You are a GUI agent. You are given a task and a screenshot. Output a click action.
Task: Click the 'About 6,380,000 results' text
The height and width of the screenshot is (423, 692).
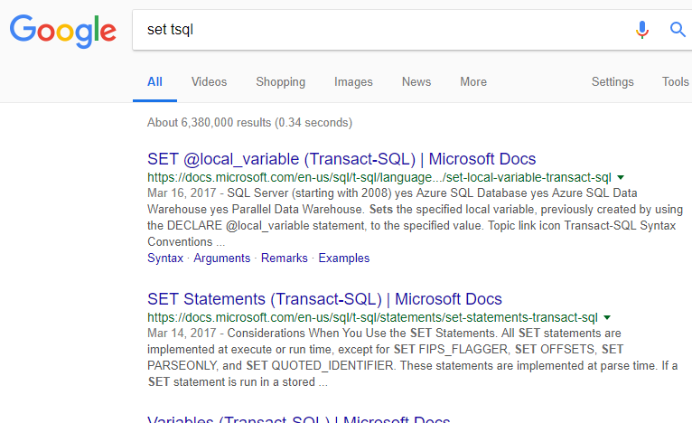(250, 122)
